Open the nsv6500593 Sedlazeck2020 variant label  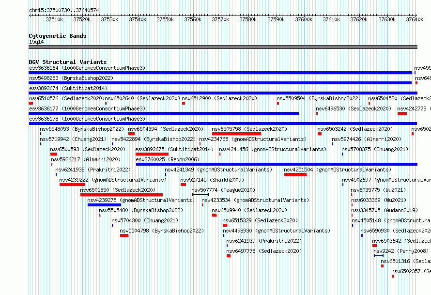(88, 149)
